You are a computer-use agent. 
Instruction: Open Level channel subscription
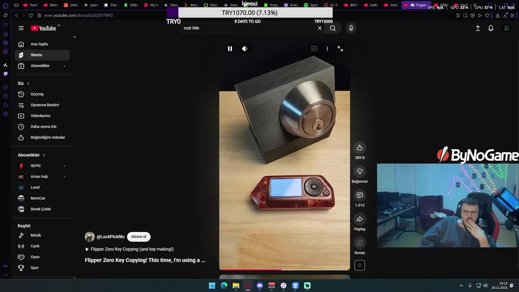click(x=42, y=187)
